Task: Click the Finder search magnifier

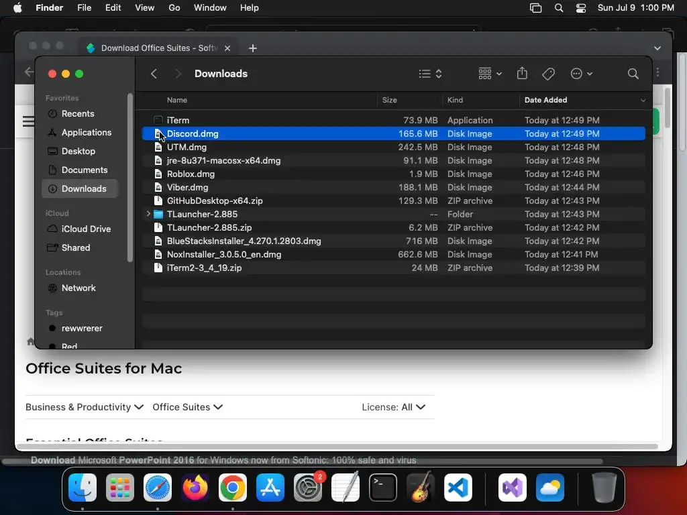Action: pos(633,74)
